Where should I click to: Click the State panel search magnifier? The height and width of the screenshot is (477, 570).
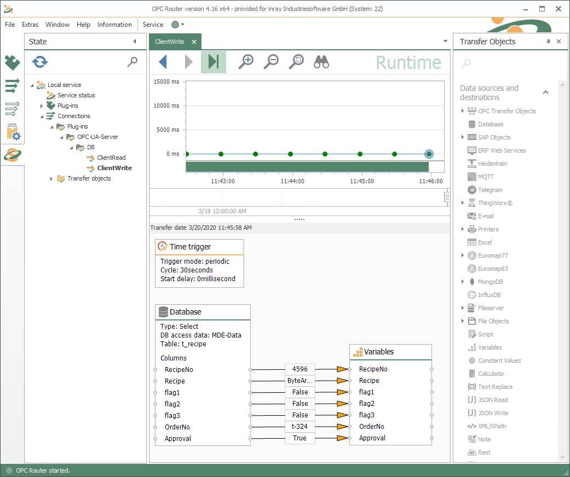coord(133,62)
